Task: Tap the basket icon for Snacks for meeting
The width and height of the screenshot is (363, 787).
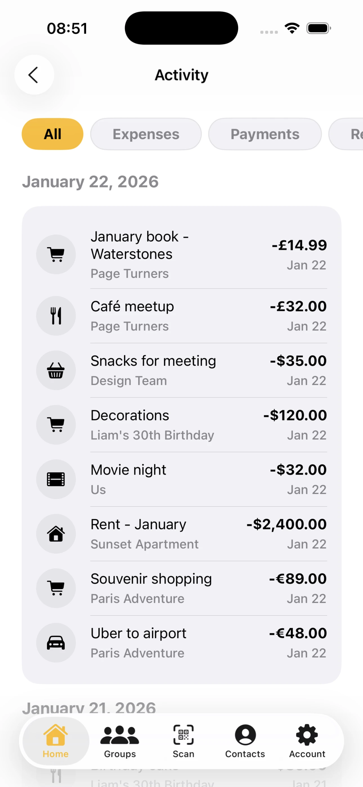Action: click(x=56, y=370)
